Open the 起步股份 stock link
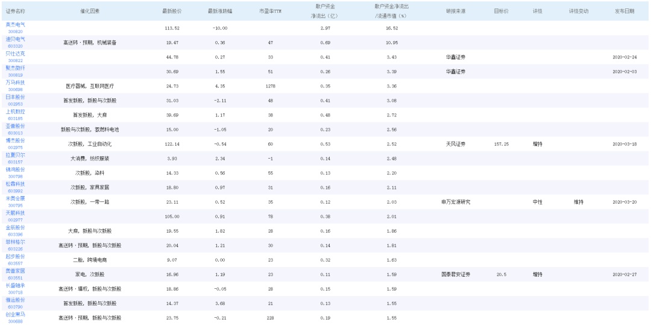This screenshot has height=325, width=651. (x=15, y=256)
